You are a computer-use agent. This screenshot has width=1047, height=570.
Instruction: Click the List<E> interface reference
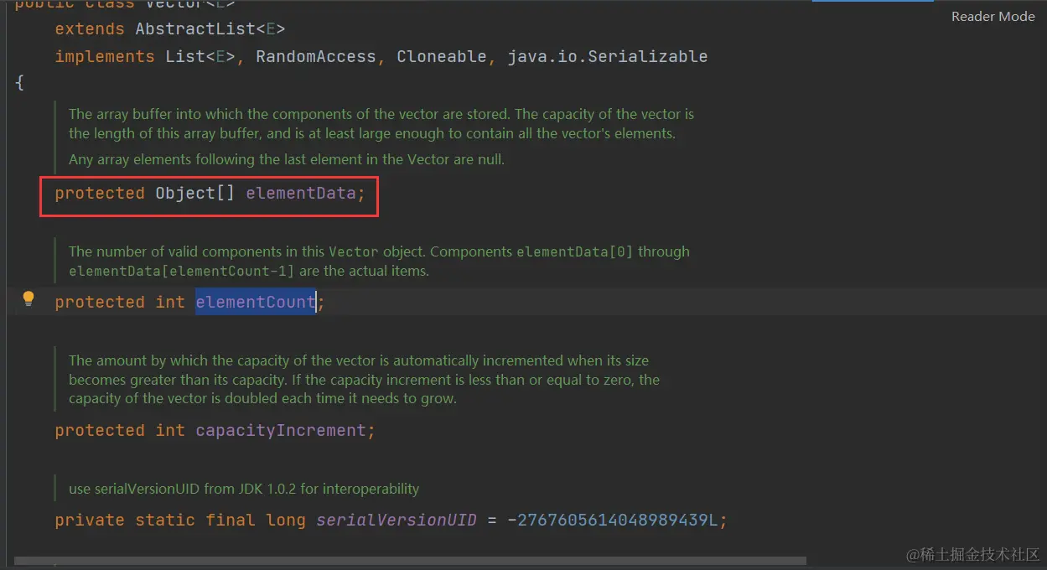(x=200, y=57)
